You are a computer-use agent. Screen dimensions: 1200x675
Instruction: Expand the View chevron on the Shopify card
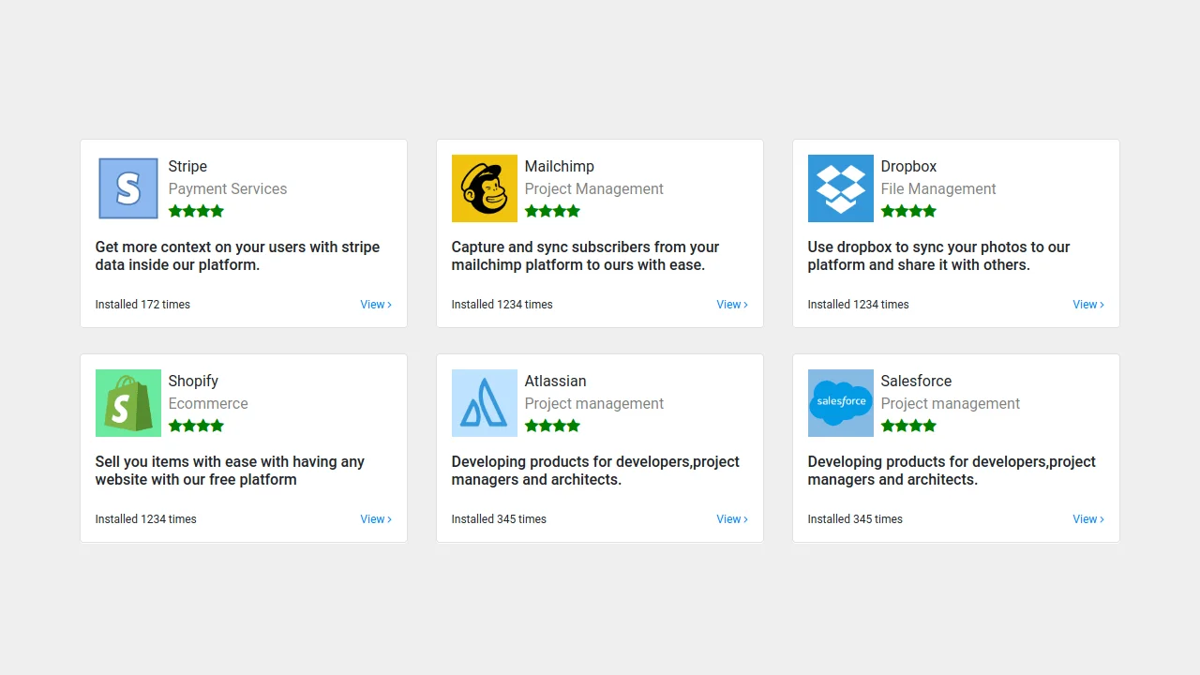[x=389, y=518]
